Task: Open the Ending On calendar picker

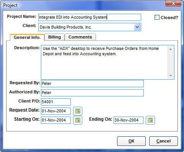Action: pos(150,120)
